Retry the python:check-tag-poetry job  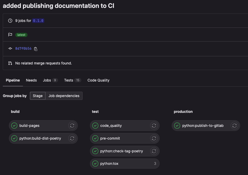(x=154, y=151)
